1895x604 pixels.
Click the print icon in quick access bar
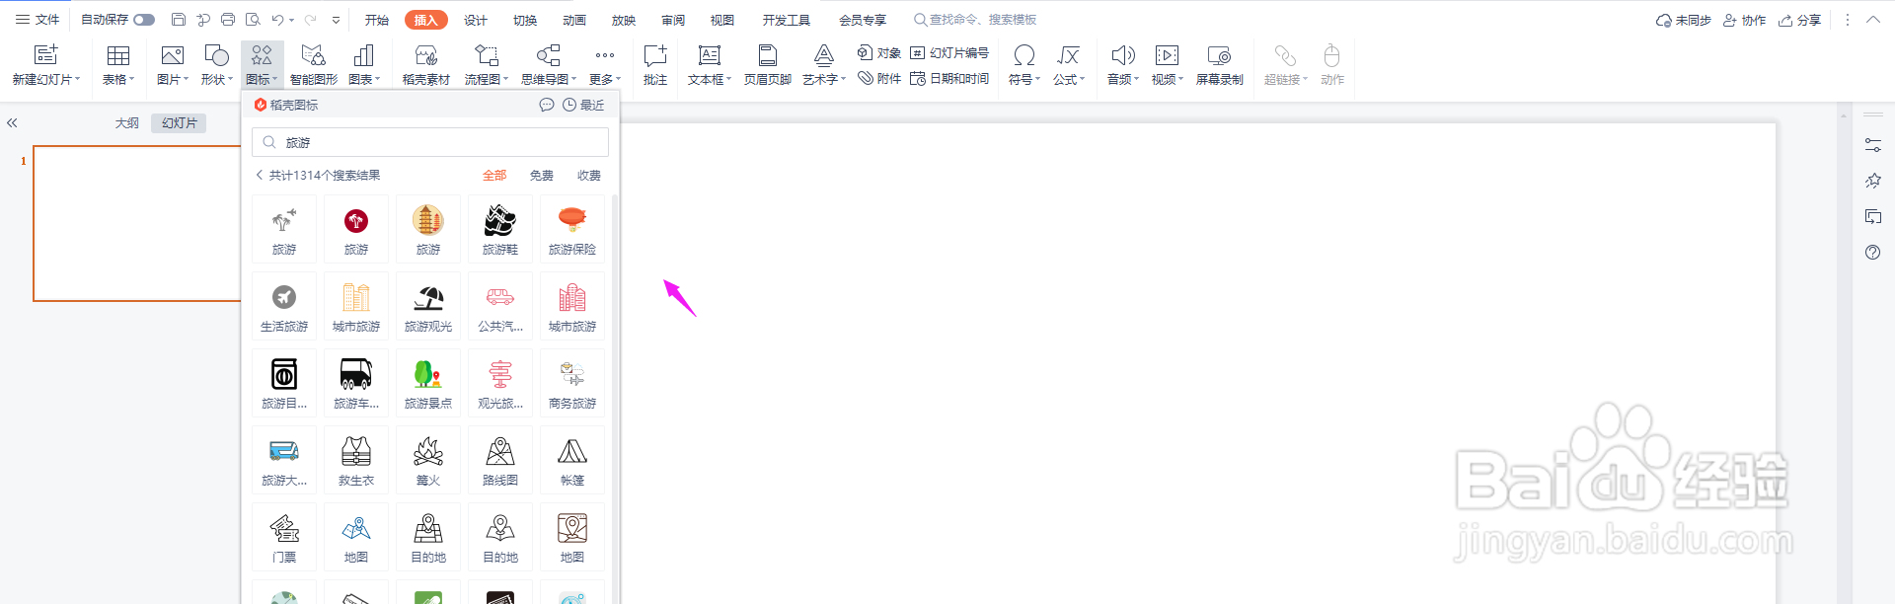coord(228,20)
